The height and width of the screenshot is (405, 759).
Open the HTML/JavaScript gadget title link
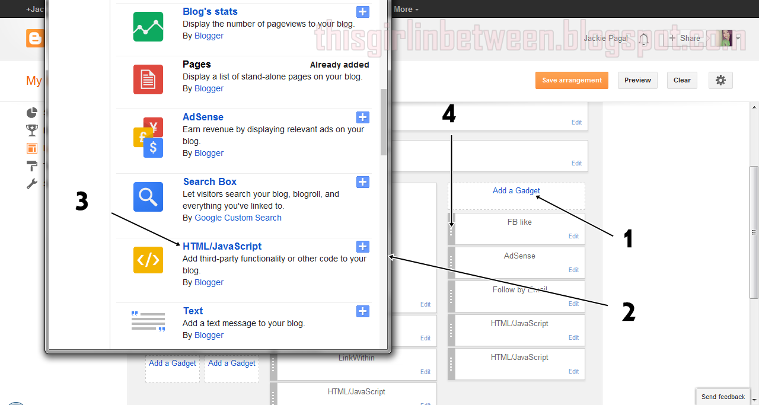pyautogui.click(x=222, y=246)
